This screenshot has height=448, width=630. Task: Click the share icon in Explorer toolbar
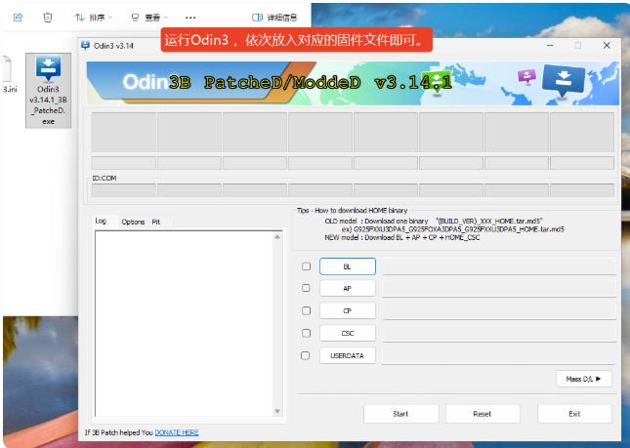[x=19, y=18]
